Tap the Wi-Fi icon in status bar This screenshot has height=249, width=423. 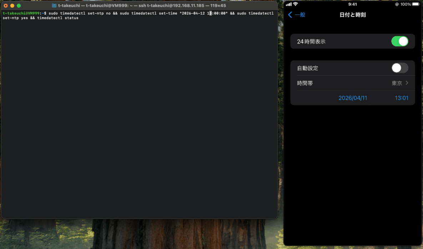tap(295, 4)
